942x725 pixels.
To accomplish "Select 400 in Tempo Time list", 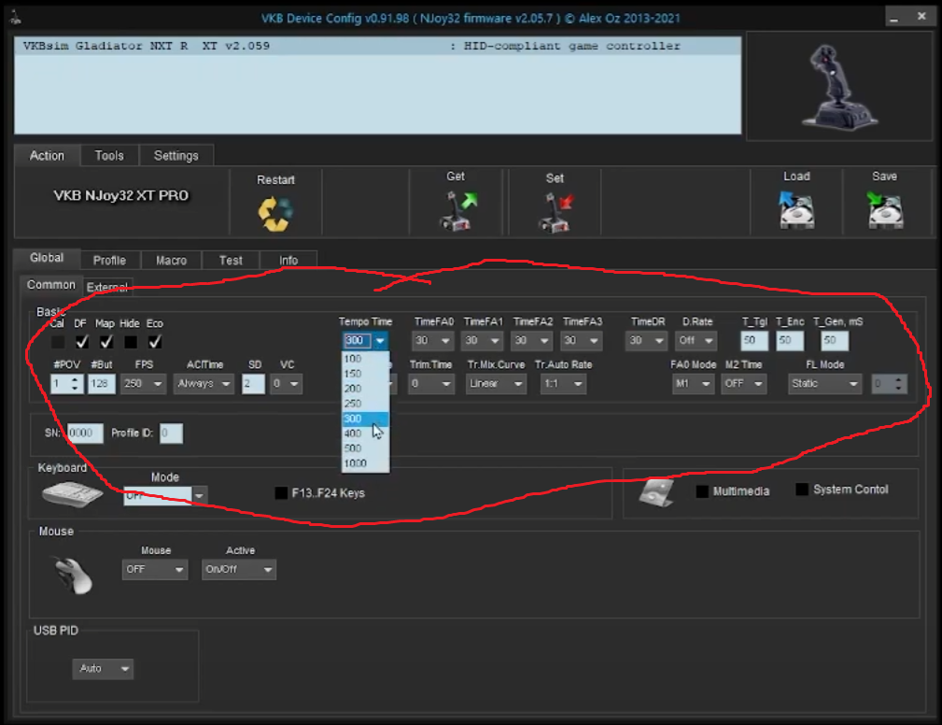I will pyautogui.click(x=365, y=434).
